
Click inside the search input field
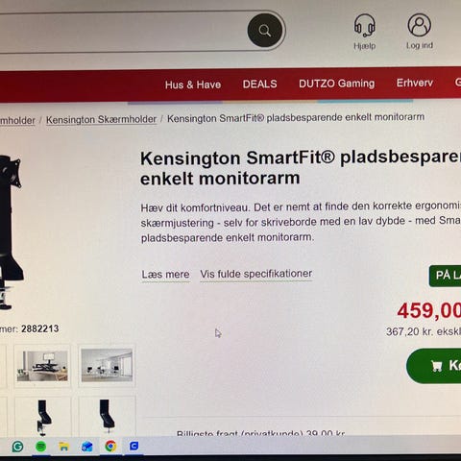(123, 31)
